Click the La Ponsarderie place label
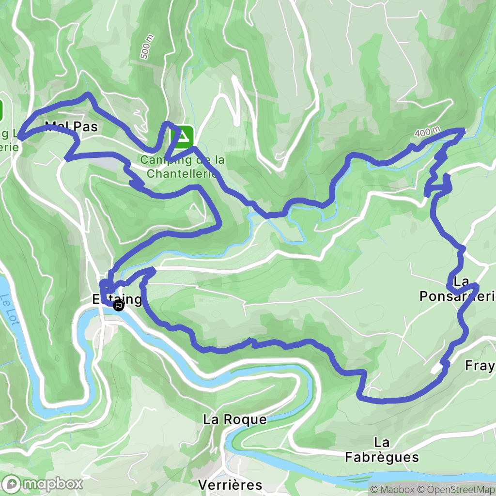The height and width of the screenshot is (496, 496). pos(457,289)
